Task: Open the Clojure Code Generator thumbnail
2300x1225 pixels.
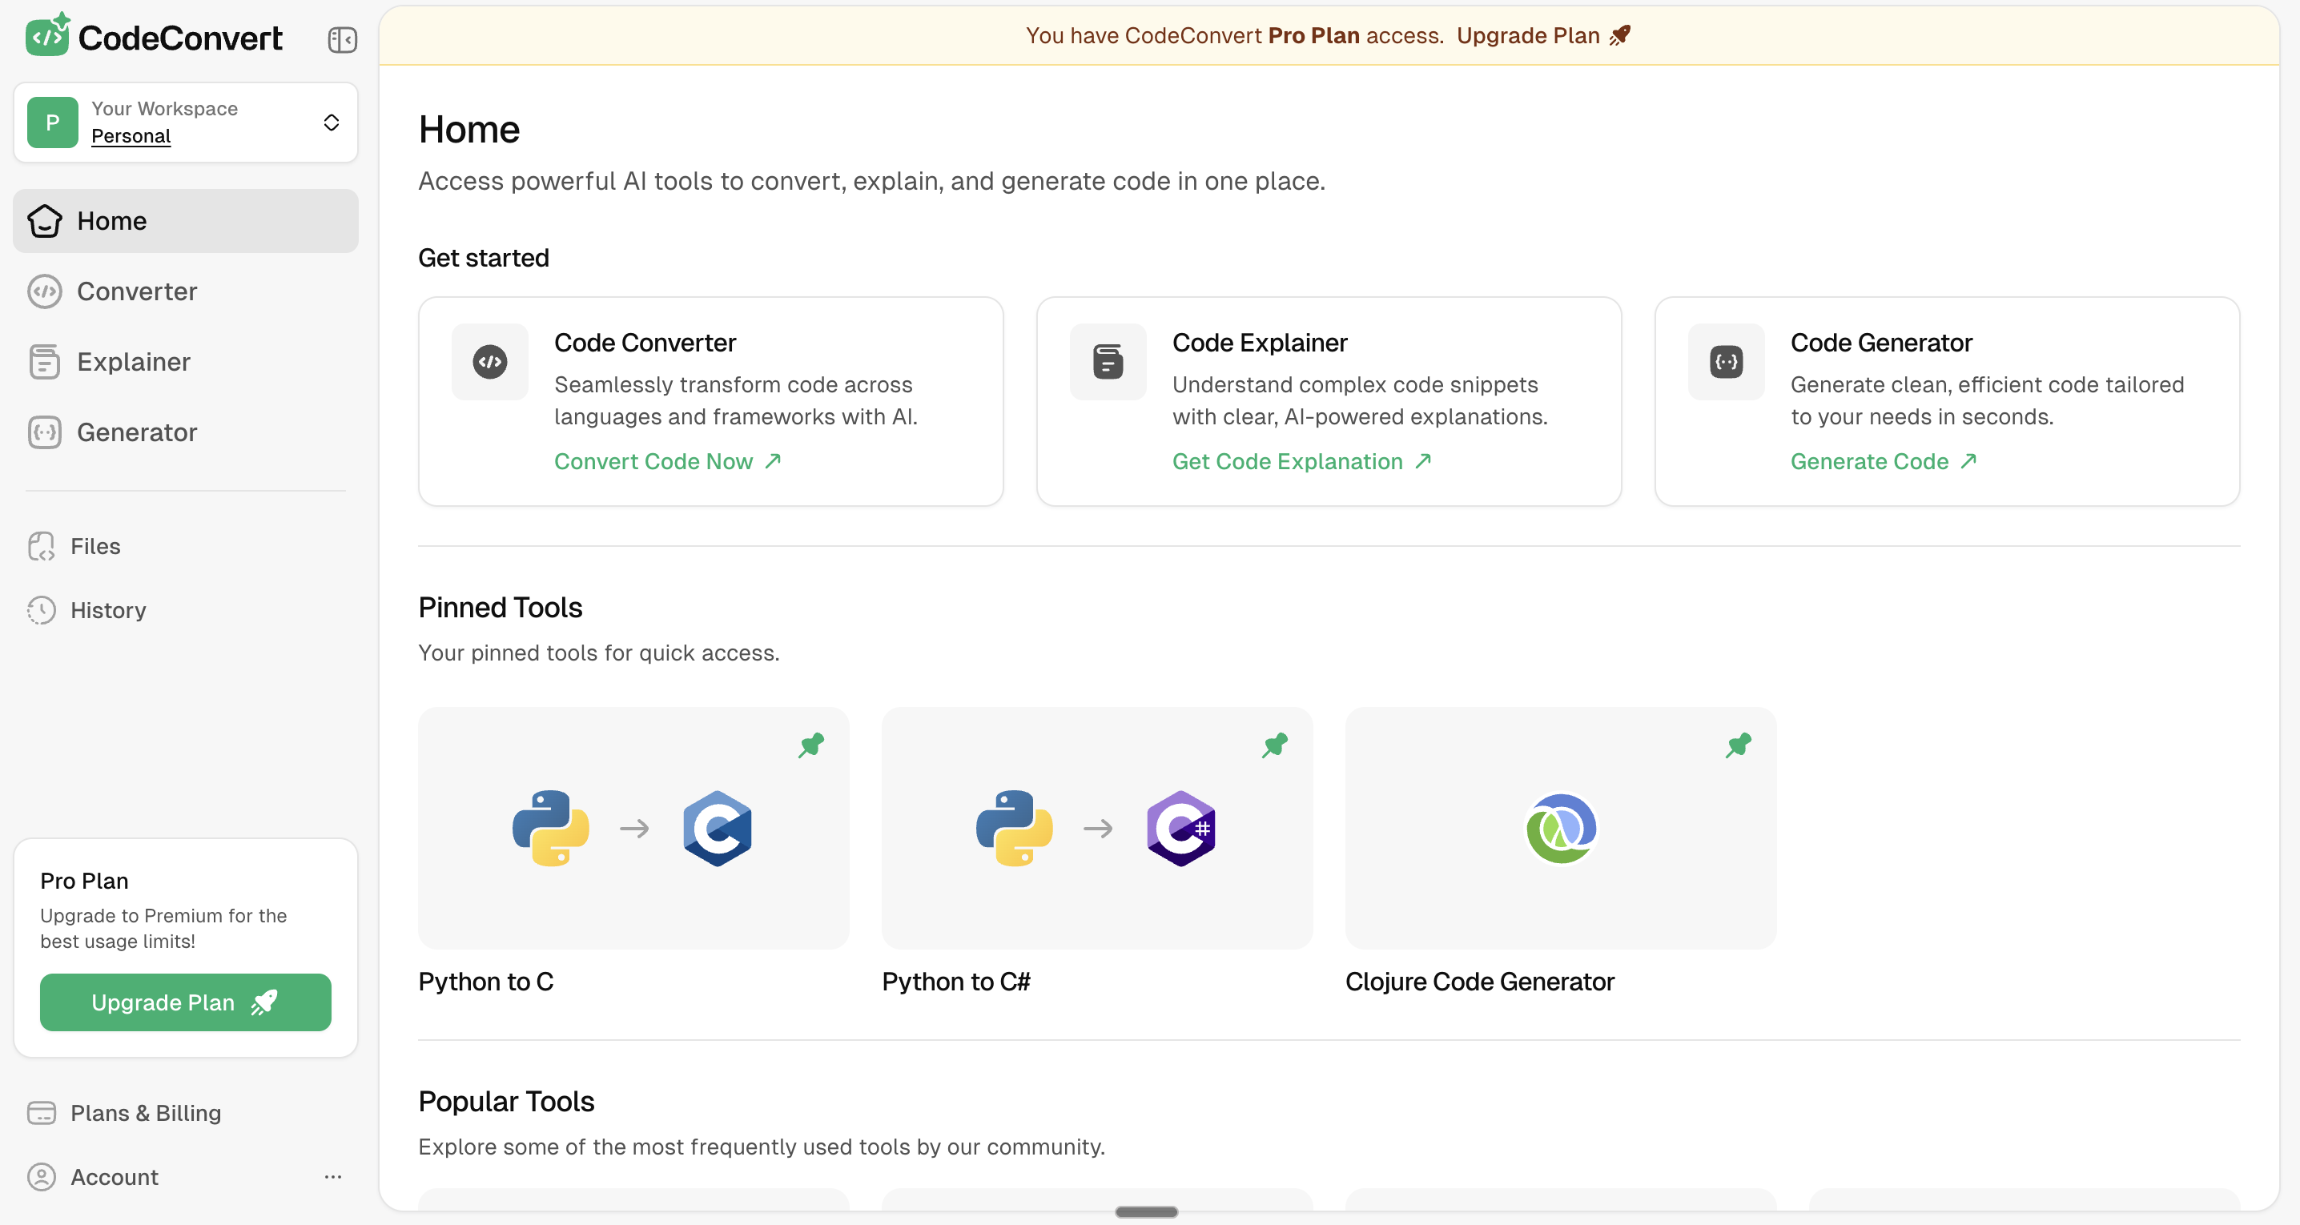Action: click(1560, 828)
